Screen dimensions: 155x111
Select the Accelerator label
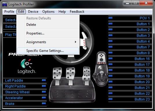[x=14, y=98]
